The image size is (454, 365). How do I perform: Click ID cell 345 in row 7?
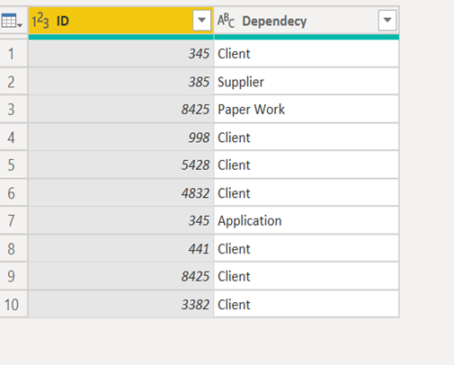pos(120,221)
